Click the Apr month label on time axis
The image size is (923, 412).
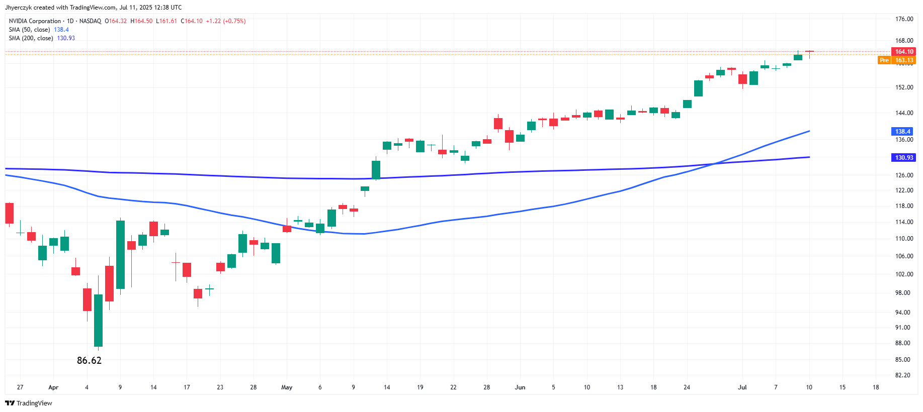53,387
